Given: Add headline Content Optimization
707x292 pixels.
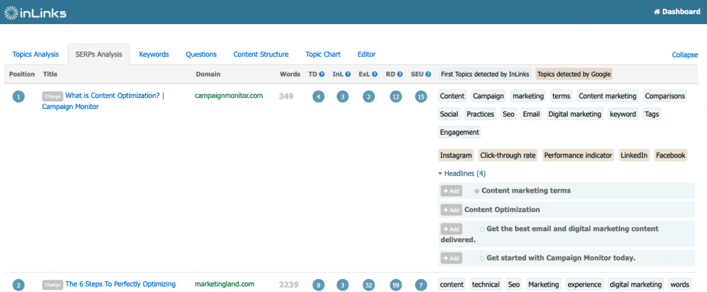Looking at the screenshot, I should 452,210.
